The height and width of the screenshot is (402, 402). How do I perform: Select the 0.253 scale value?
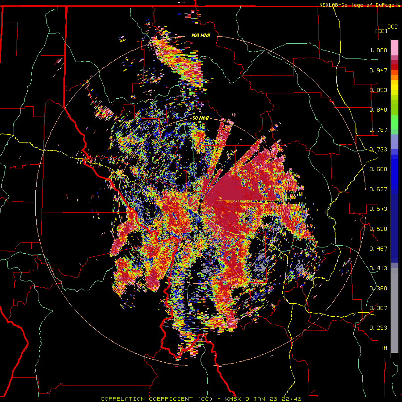tap(378, 328)
